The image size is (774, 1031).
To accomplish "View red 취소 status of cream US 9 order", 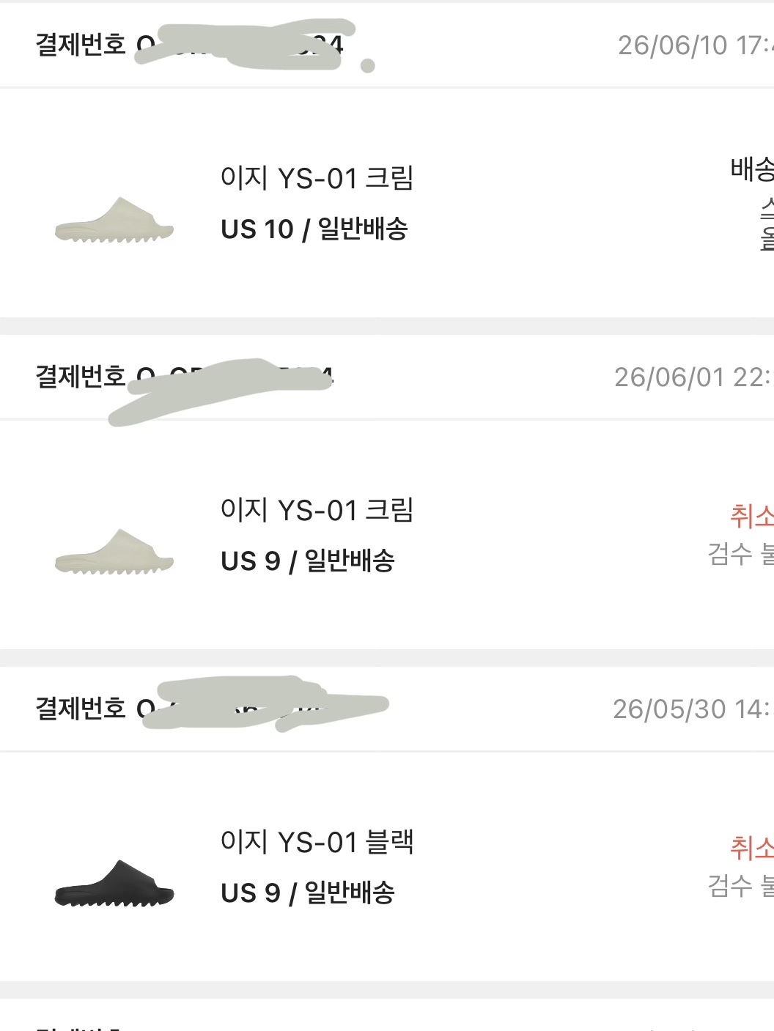I will pos(752,516).
